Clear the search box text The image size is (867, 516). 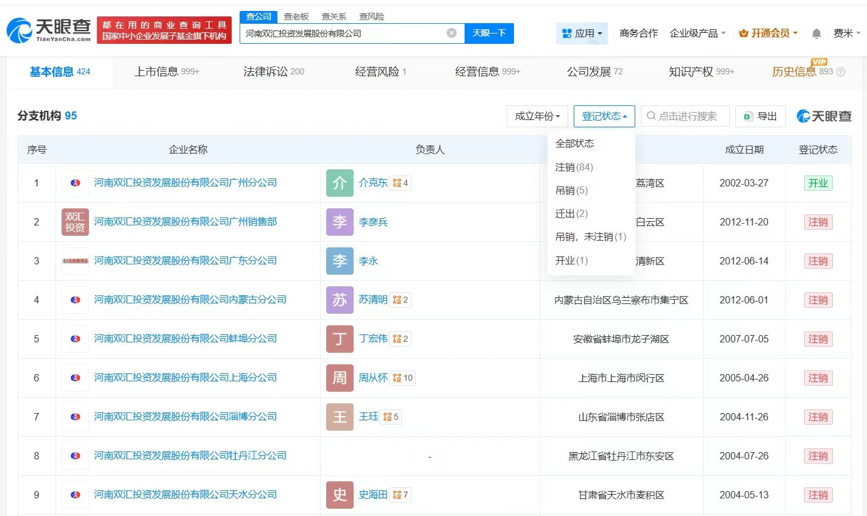[x=452, y=33]
